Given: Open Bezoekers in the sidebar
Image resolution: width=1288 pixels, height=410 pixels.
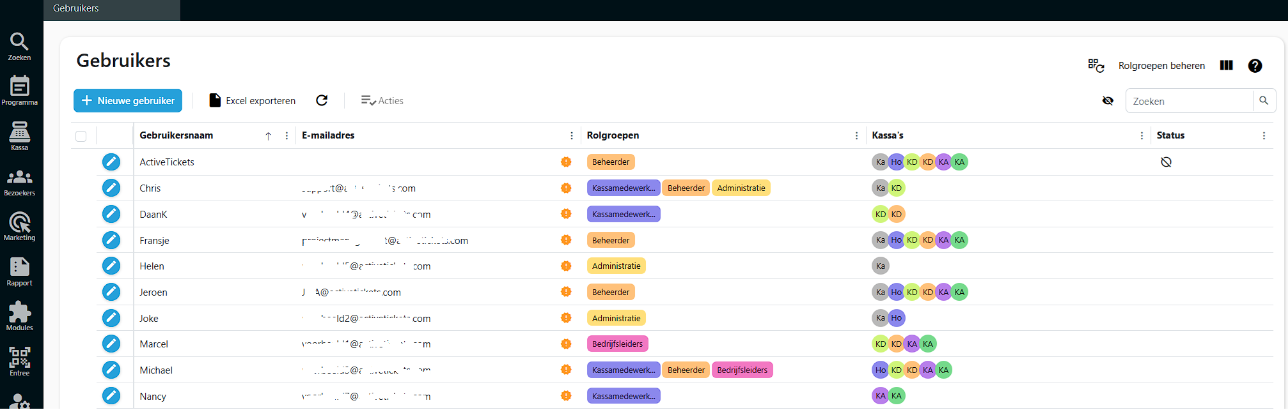Looking at the screenshot, I should coord(19,182).
